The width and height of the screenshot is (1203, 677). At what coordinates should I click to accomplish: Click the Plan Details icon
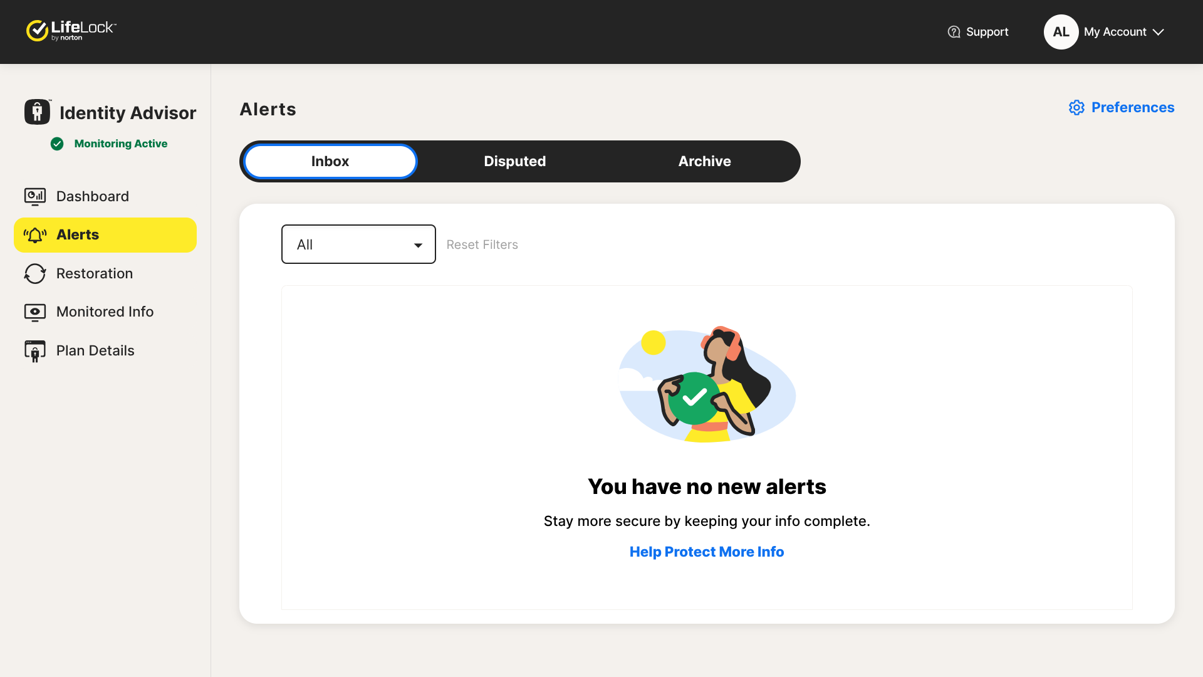[35, 351]
